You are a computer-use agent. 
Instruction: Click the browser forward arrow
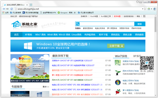(x=7, y=9)
